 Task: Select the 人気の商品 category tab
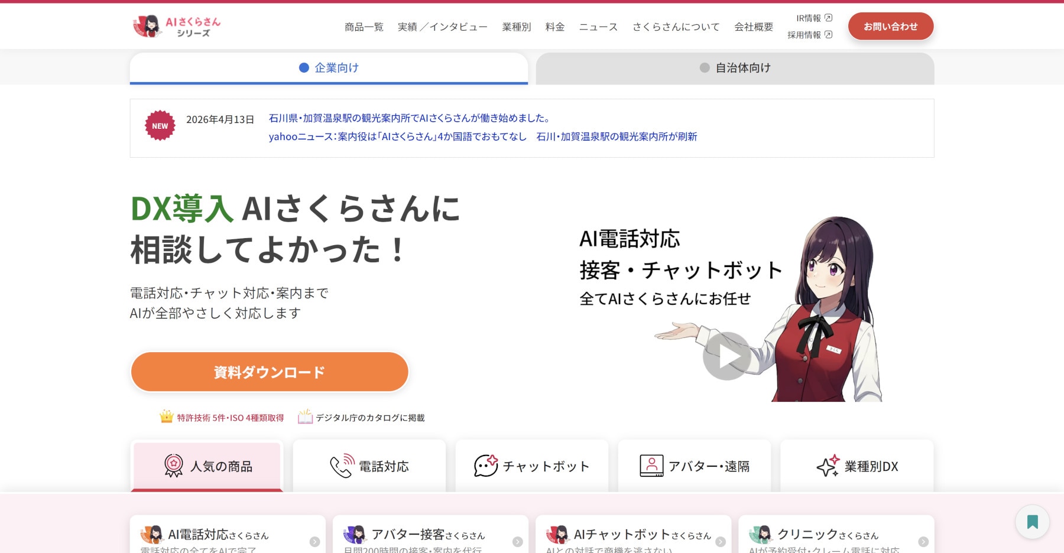(207, 466)
